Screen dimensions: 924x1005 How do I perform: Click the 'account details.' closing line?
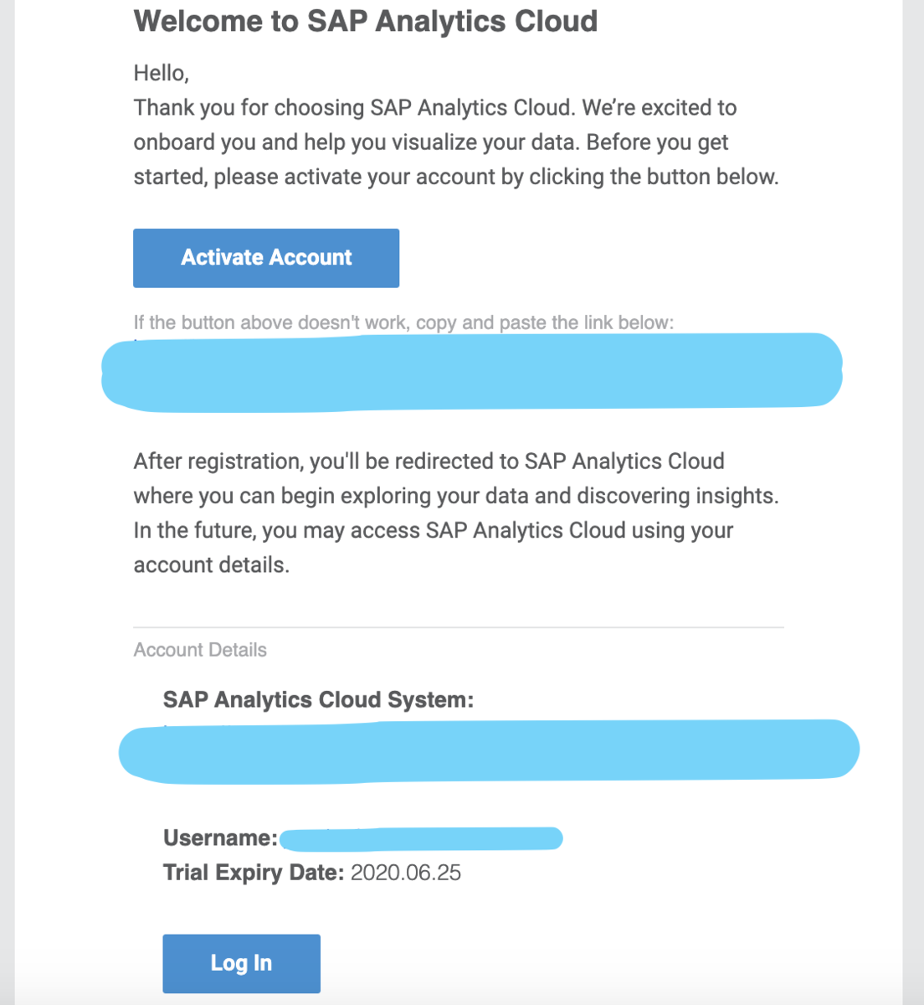(x=212, y=565)
